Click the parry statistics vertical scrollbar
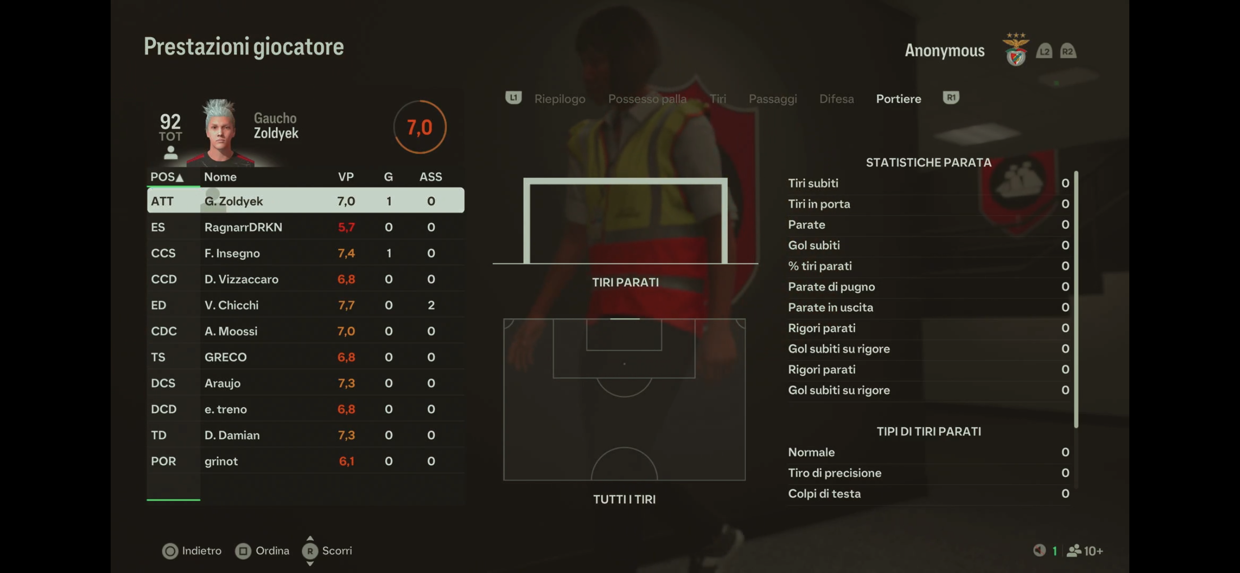This screenshot has height=573, width=1240. coord(1076,299)
